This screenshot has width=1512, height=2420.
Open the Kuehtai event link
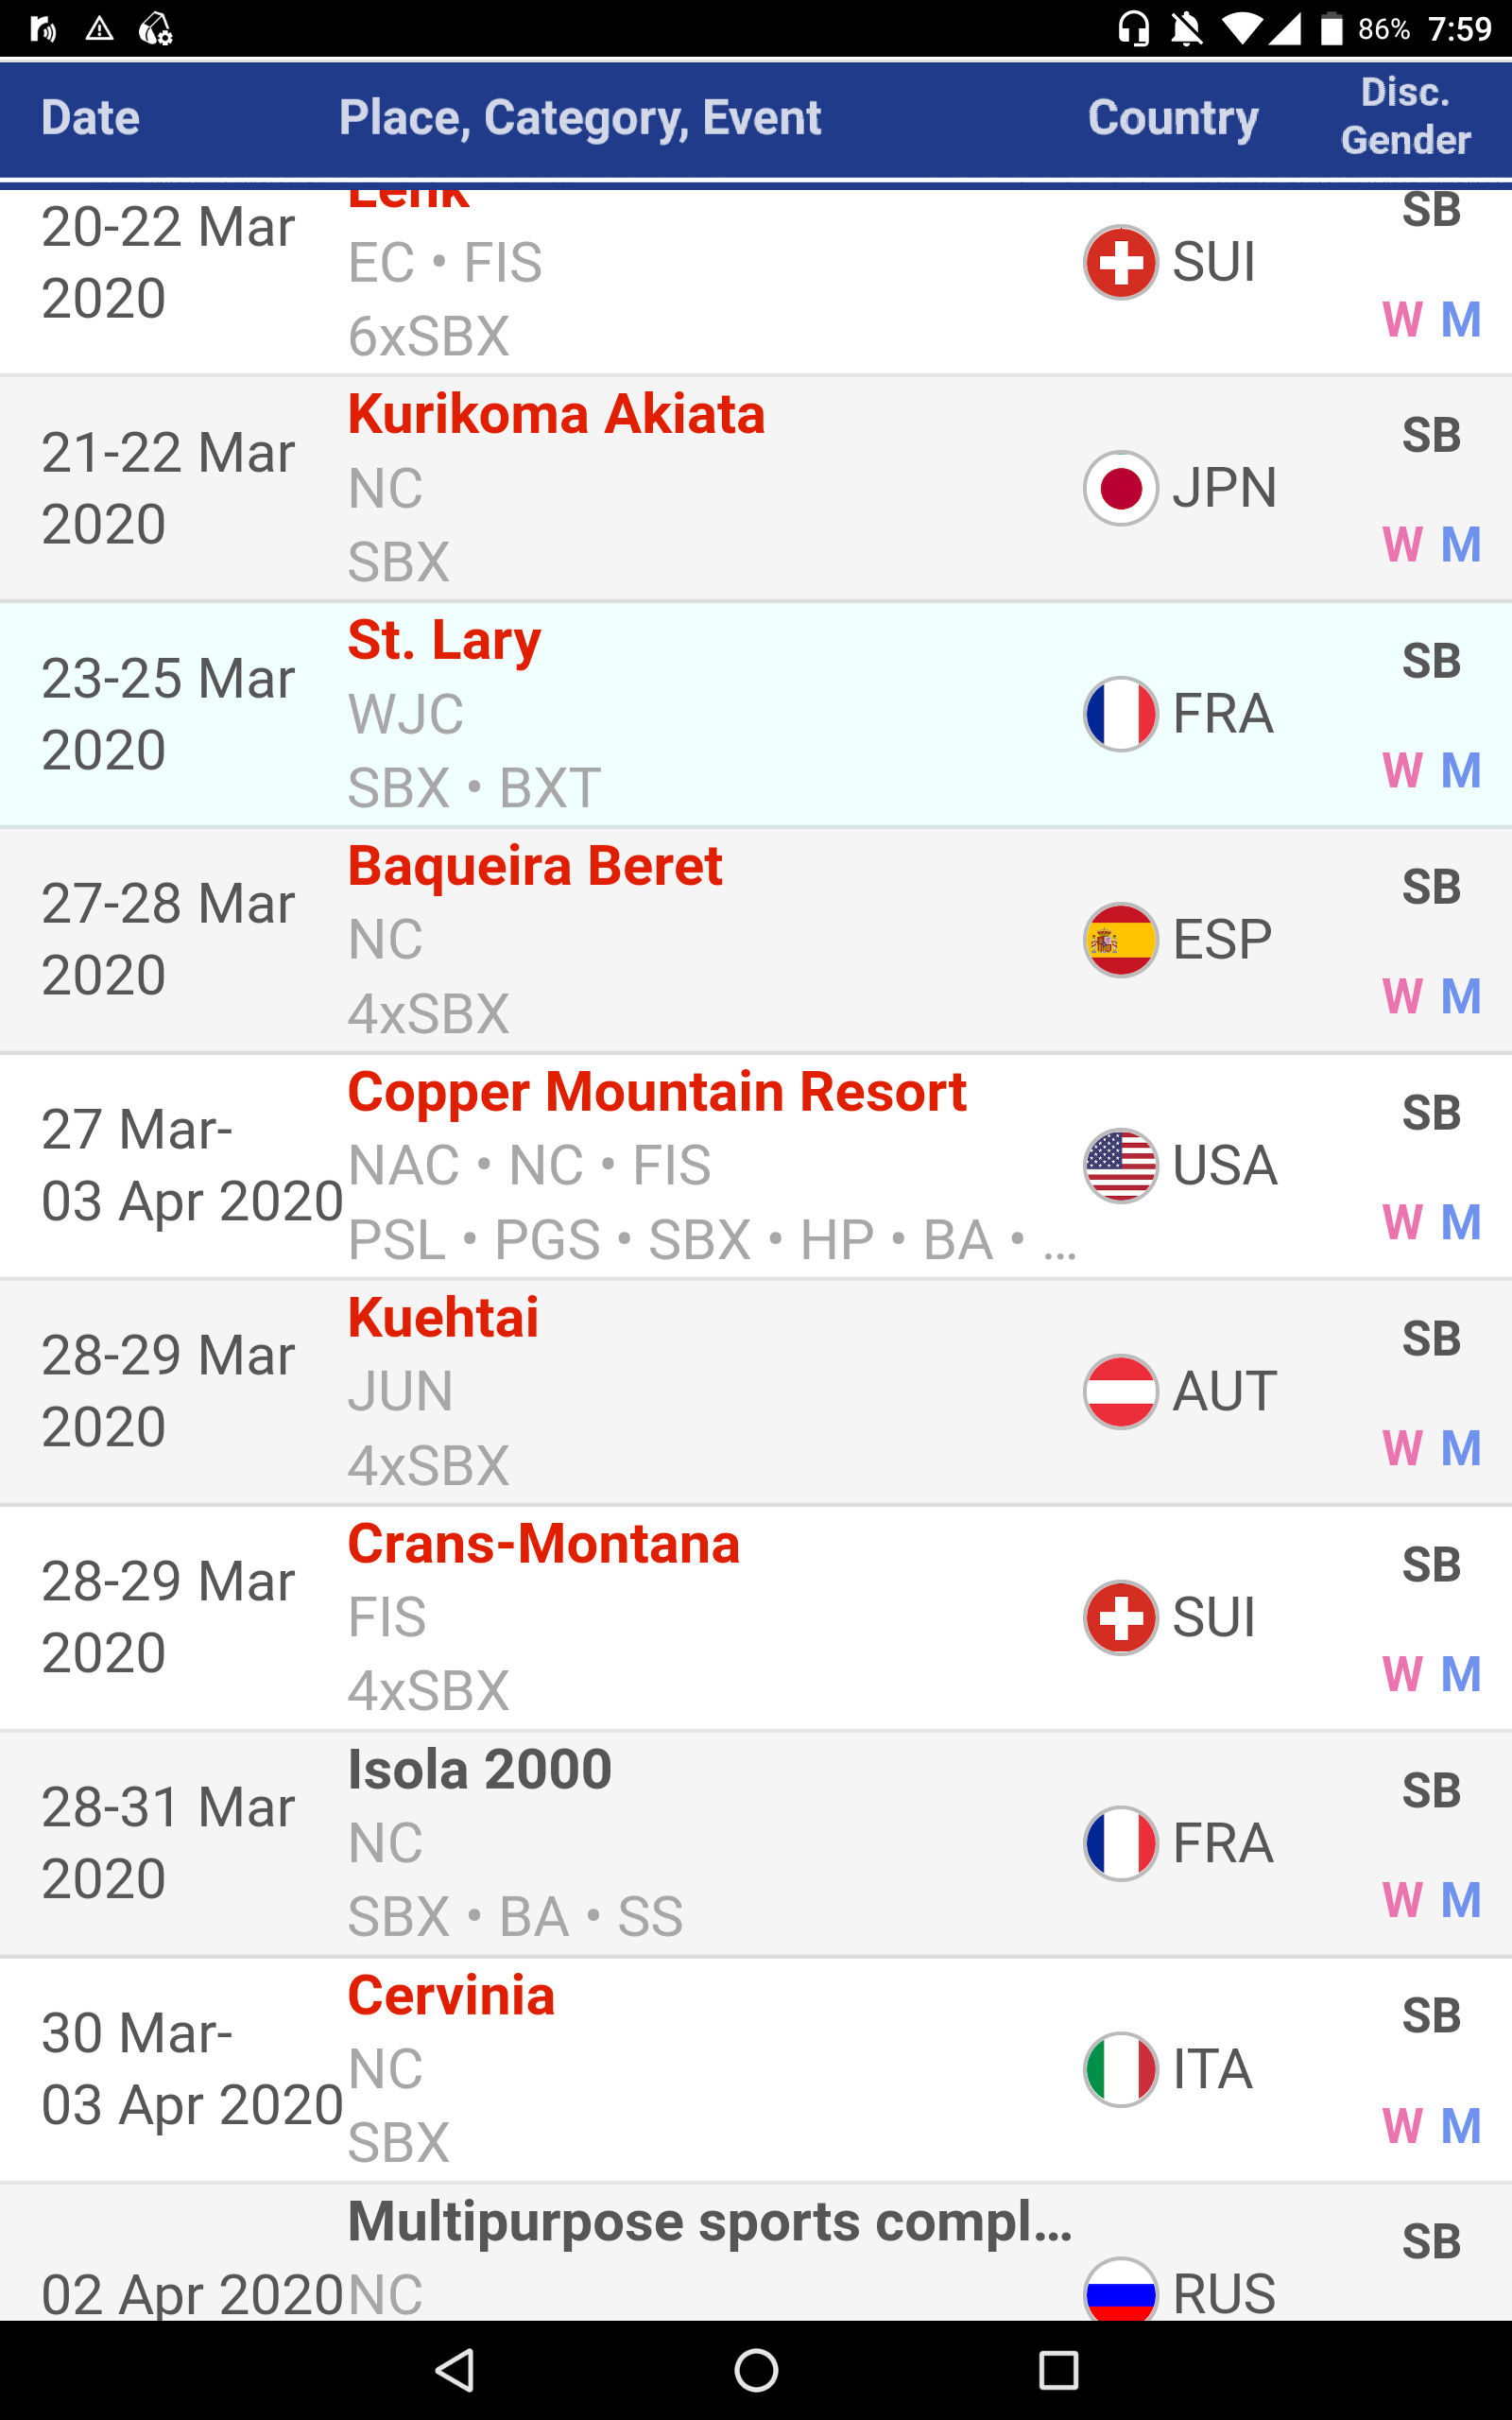(442, 1318)
